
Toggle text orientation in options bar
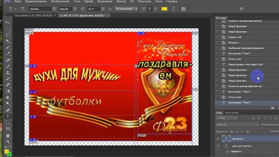23,9
